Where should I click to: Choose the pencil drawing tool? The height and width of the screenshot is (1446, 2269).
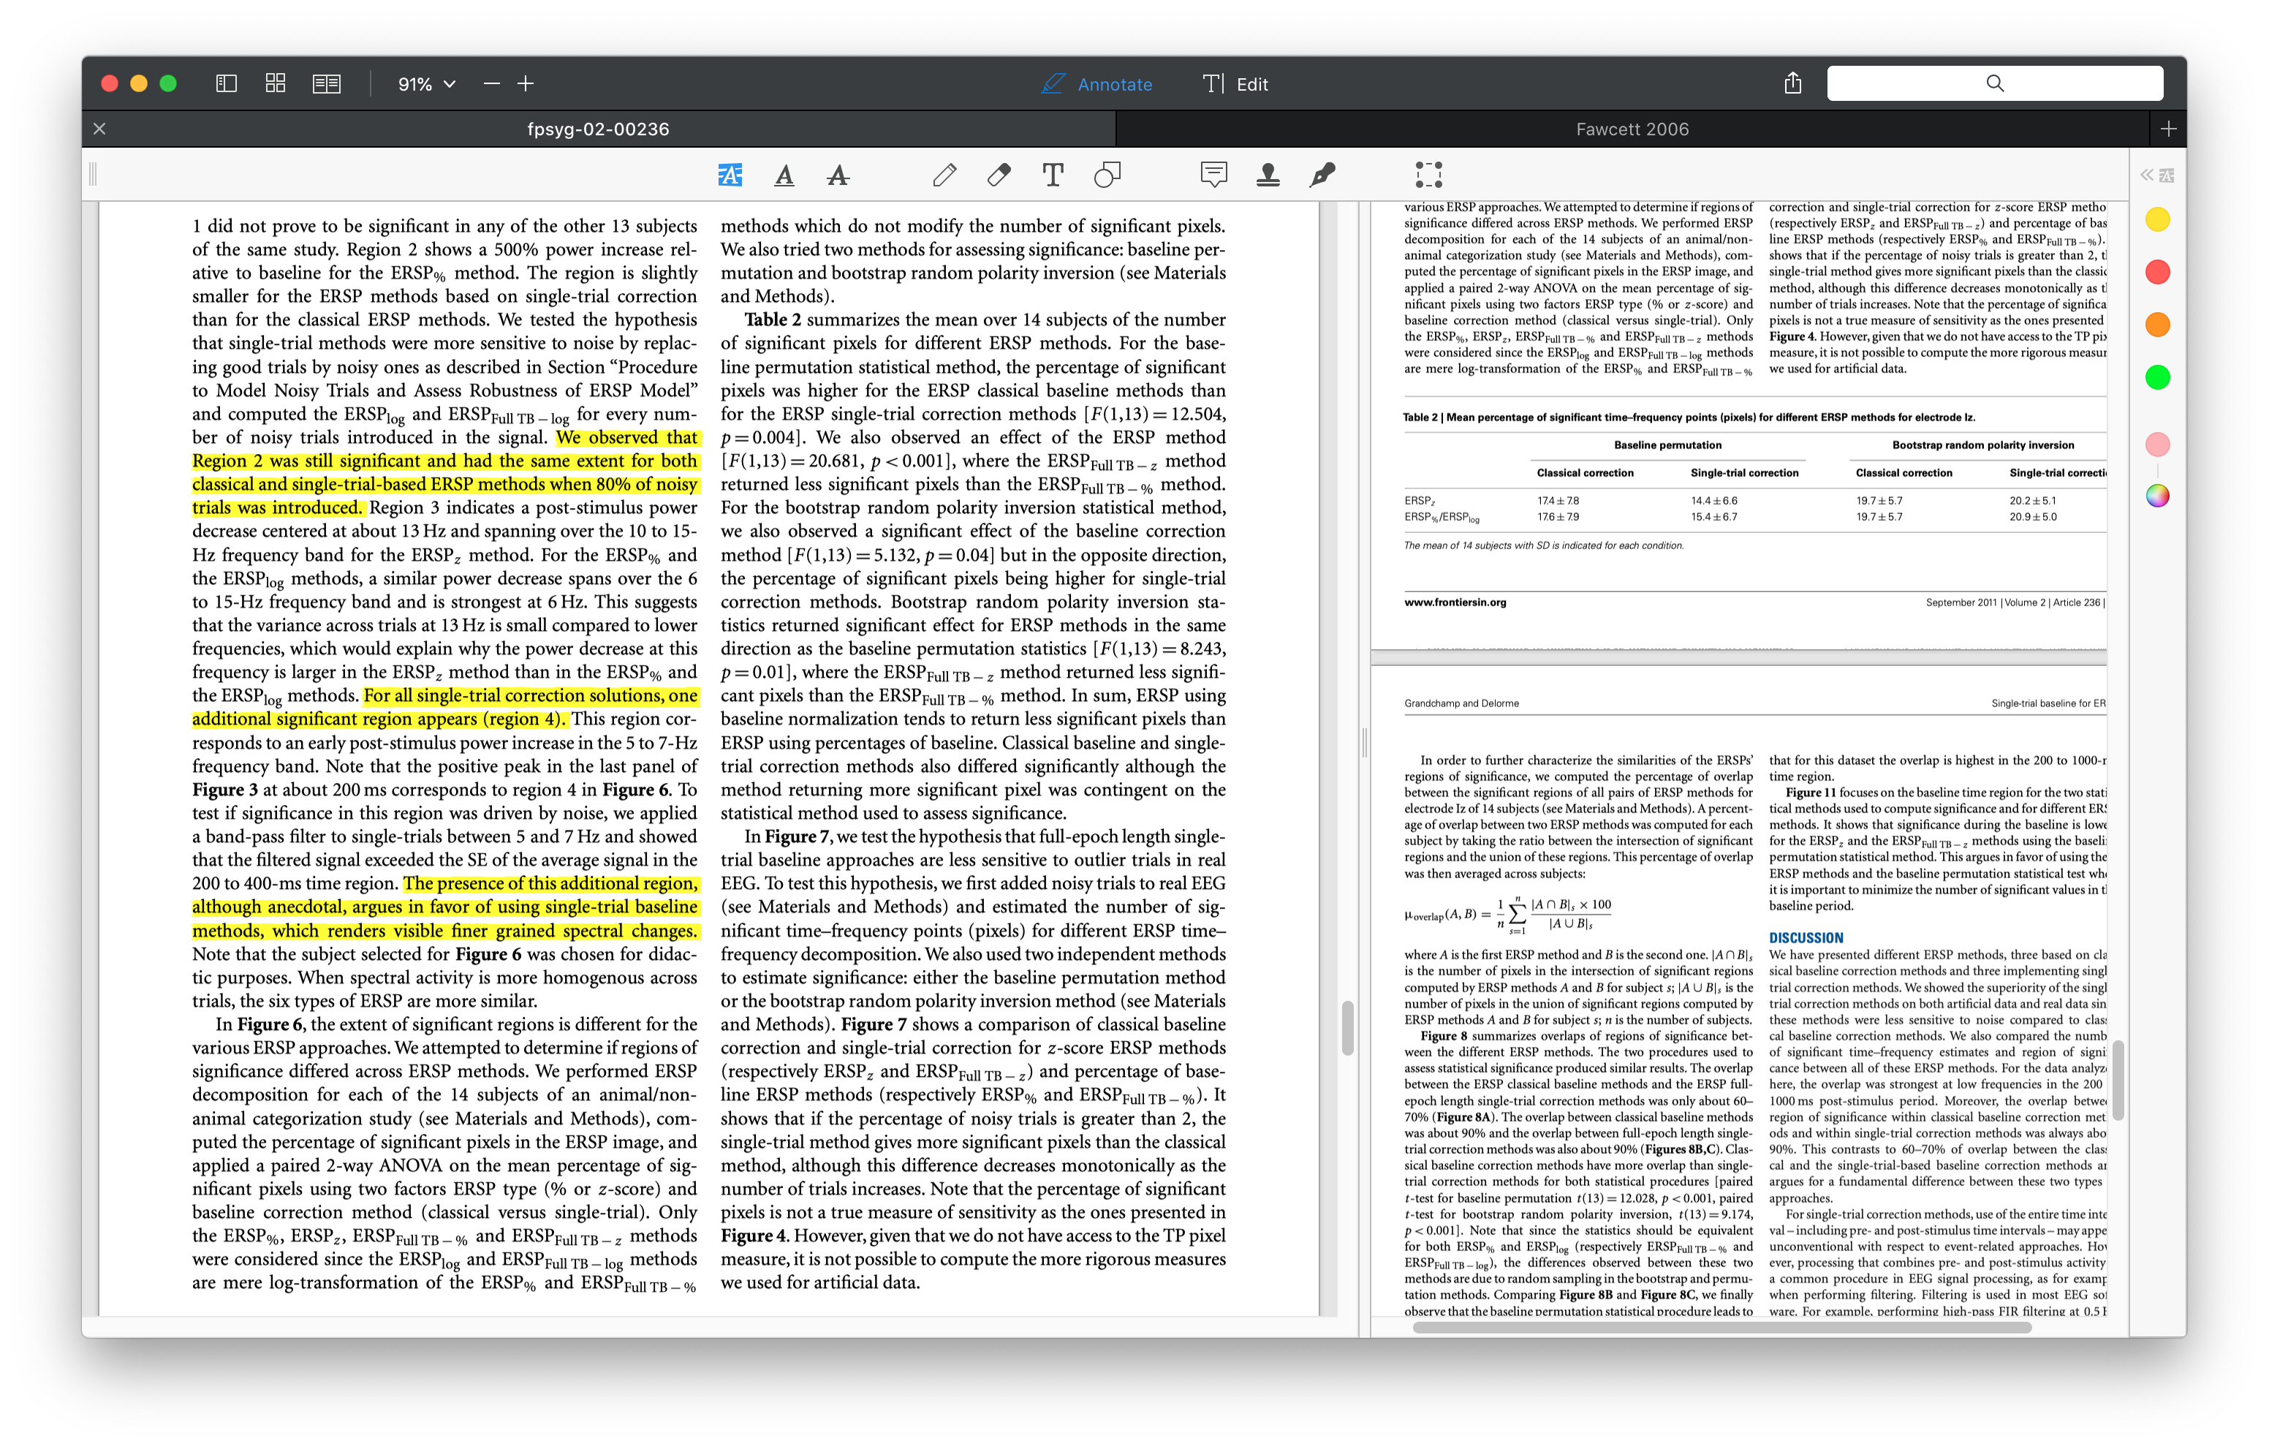tap(944, 175)
